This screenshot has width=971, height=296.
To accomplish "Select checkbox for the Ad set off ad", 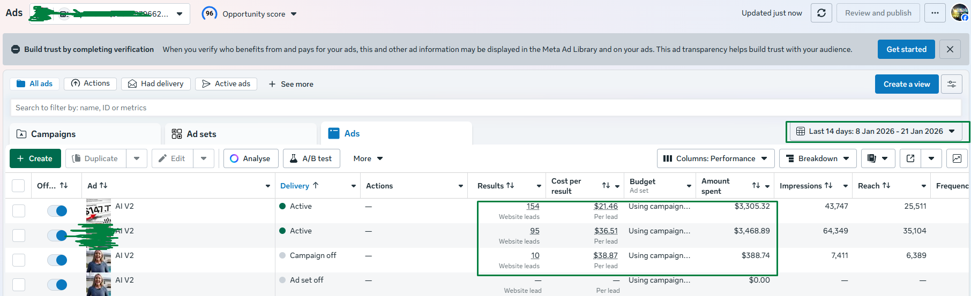I will tap(19, 285).
